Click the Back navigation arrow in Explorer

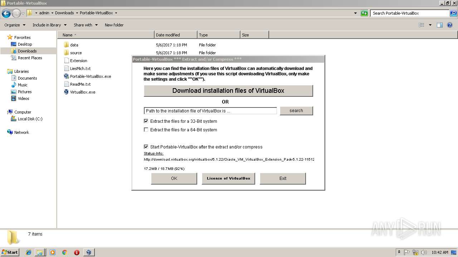click(6, 14)
